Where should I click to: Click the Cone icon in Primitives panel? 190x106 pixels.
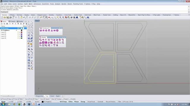[52, 31]
